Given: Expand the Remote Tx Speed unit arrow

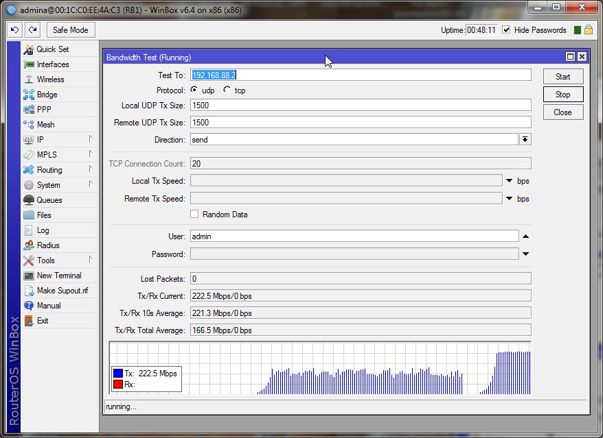Looking at the screenshot, I should (509, 199).
